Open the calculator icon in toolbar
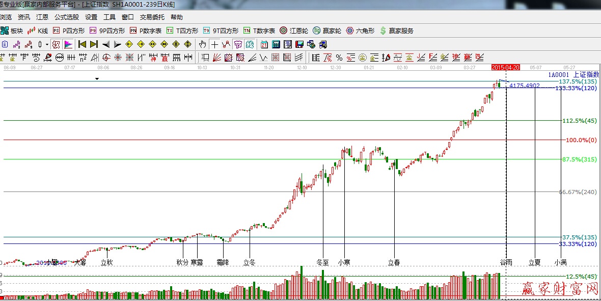 click(276, 44)
